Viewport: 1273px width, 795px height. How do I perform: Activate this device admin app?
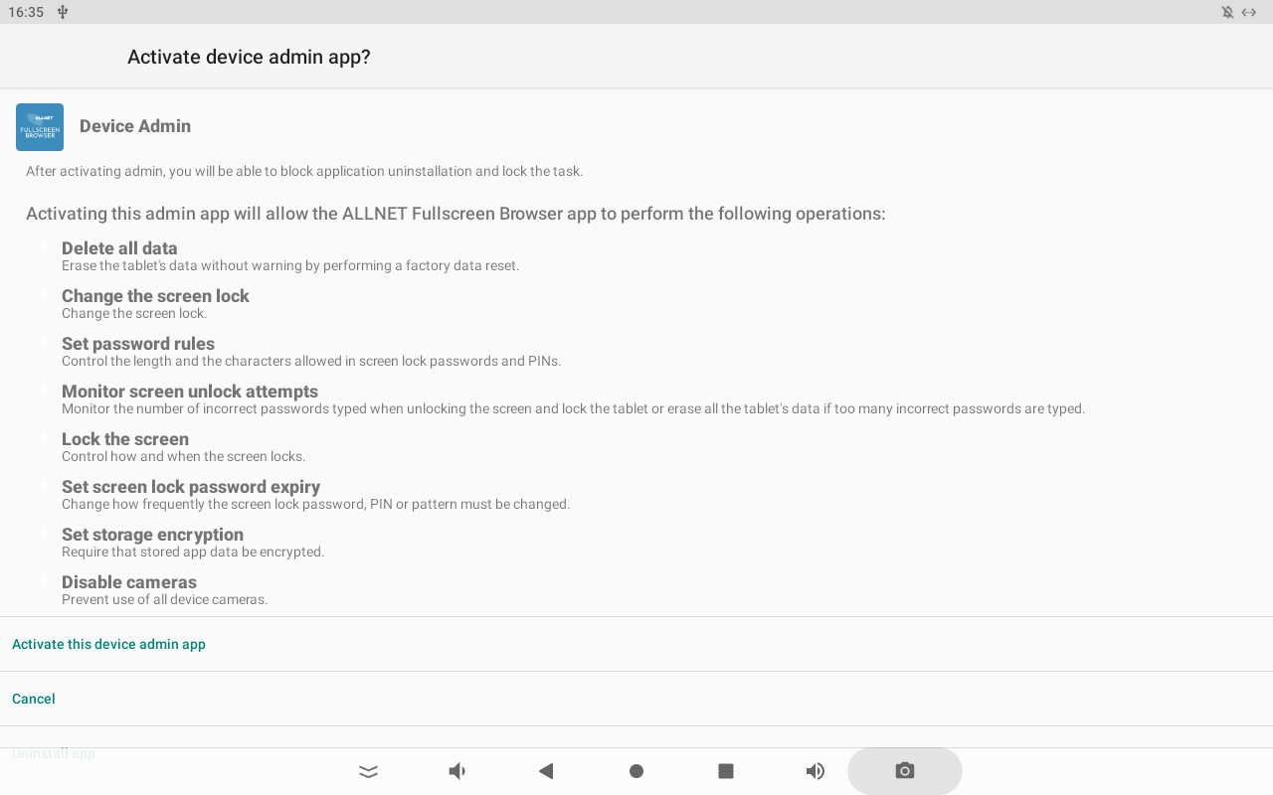108,644
